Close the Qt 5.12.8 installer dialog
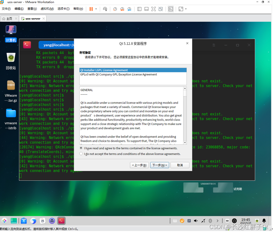Viewport: 273px width, 233px height. [187, 43]
